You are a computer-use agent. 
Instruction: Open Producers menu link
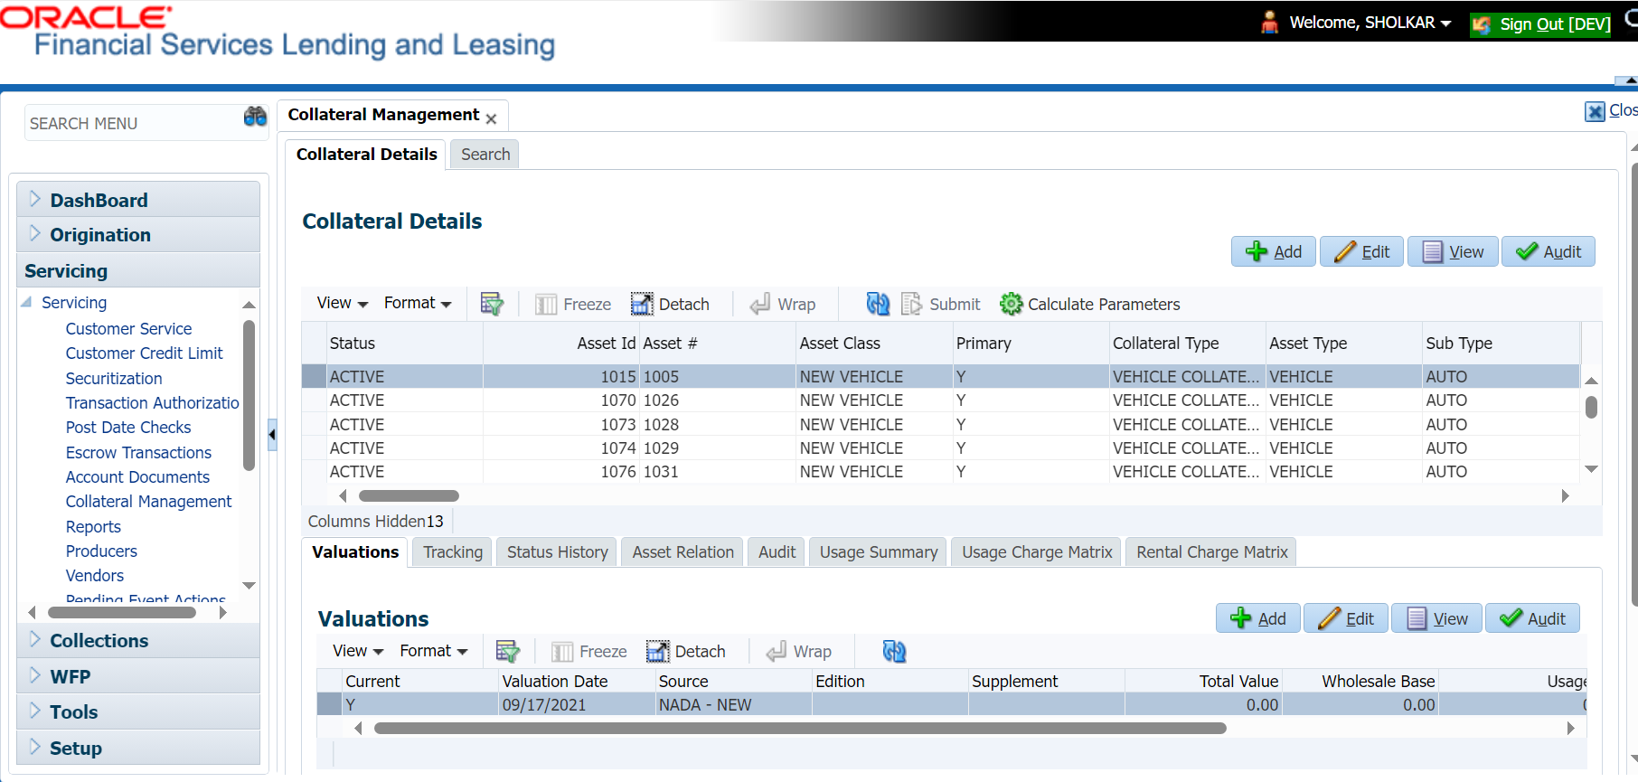coord(101,551)
